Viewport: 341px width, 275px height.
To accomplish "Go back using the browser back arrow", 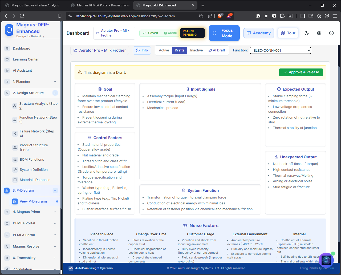I will 6,16.
